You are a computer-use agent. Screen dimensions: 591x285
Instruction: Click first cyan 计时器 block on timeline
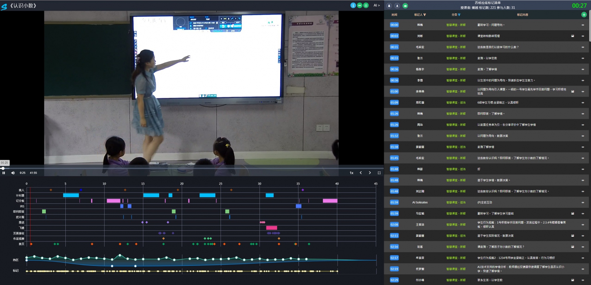pyautogui.click(x=71, y=195)
